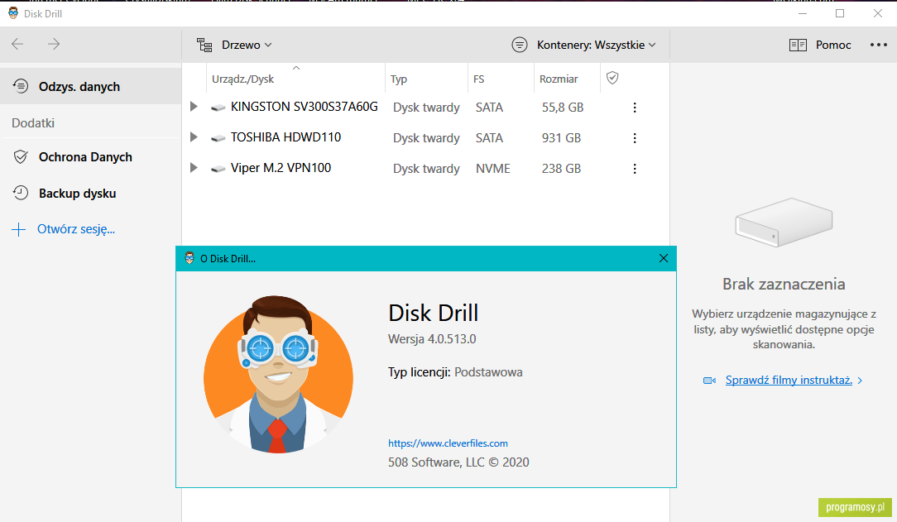Click the Drzewo tree view icon
This screenshot has height=522, width=897.
(204, 45)
